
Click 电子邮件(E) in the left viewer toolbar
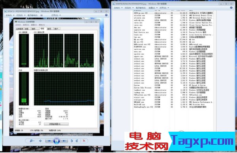click(x=32, y=15)
